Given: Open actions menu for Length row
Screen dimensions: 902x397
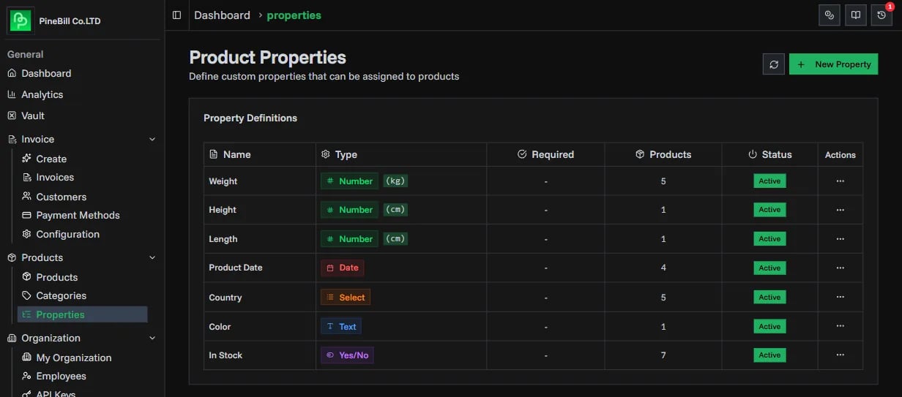Looking at the screenshot, I should (x=840, y=239).
